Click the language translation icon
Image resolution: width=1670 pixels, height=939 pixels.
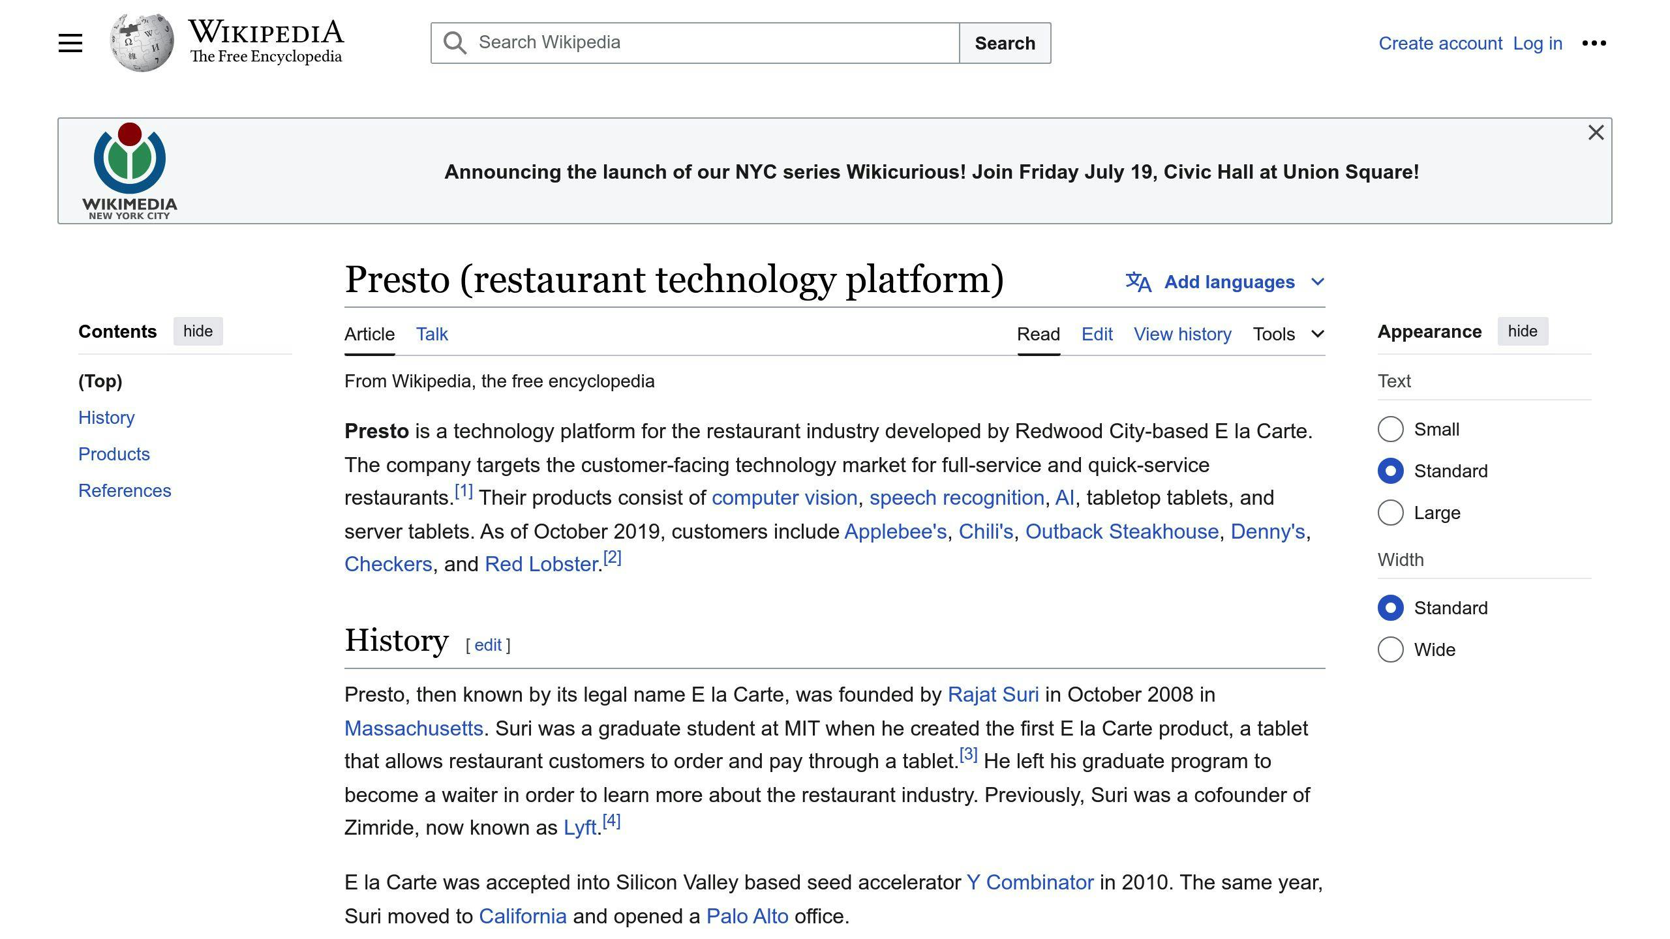(x=1138, y=282)
